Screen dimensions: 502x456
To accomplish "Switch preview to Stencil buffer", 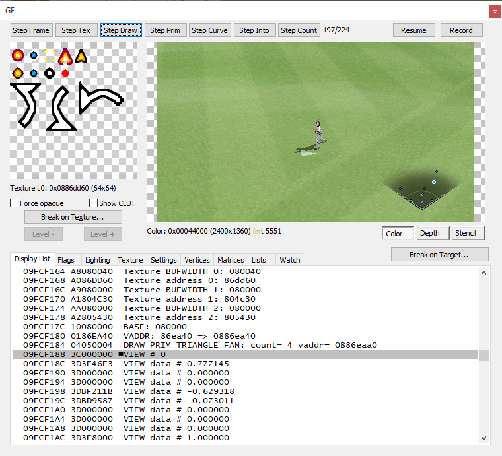I will [x=468, y=233].
